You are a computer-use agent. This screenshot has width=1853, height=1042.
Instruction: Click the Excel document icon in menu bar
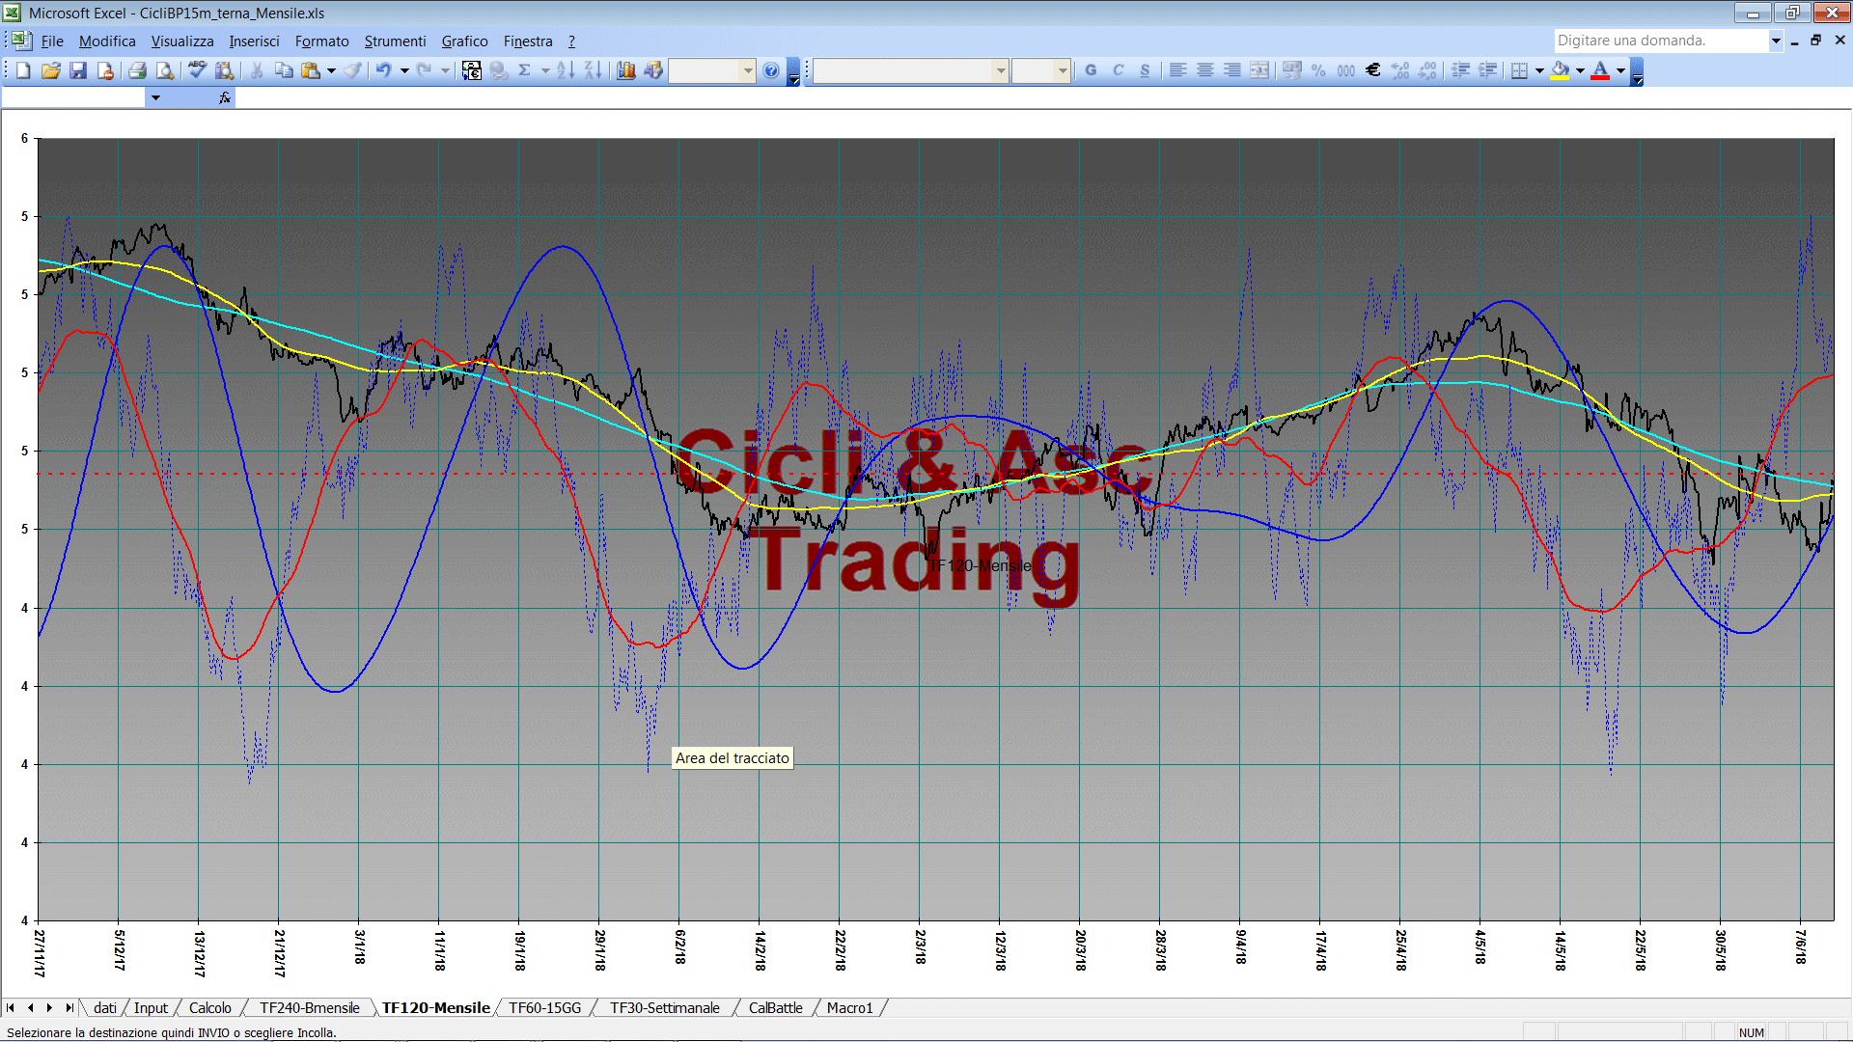point(21,41)
